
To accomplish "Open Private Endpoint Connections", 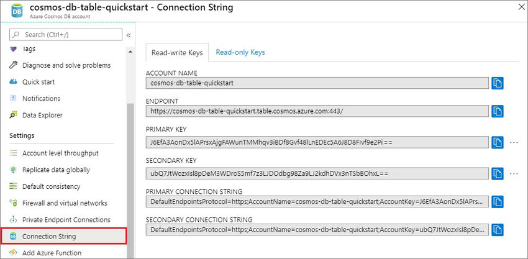I will click(x=66, y=220).
